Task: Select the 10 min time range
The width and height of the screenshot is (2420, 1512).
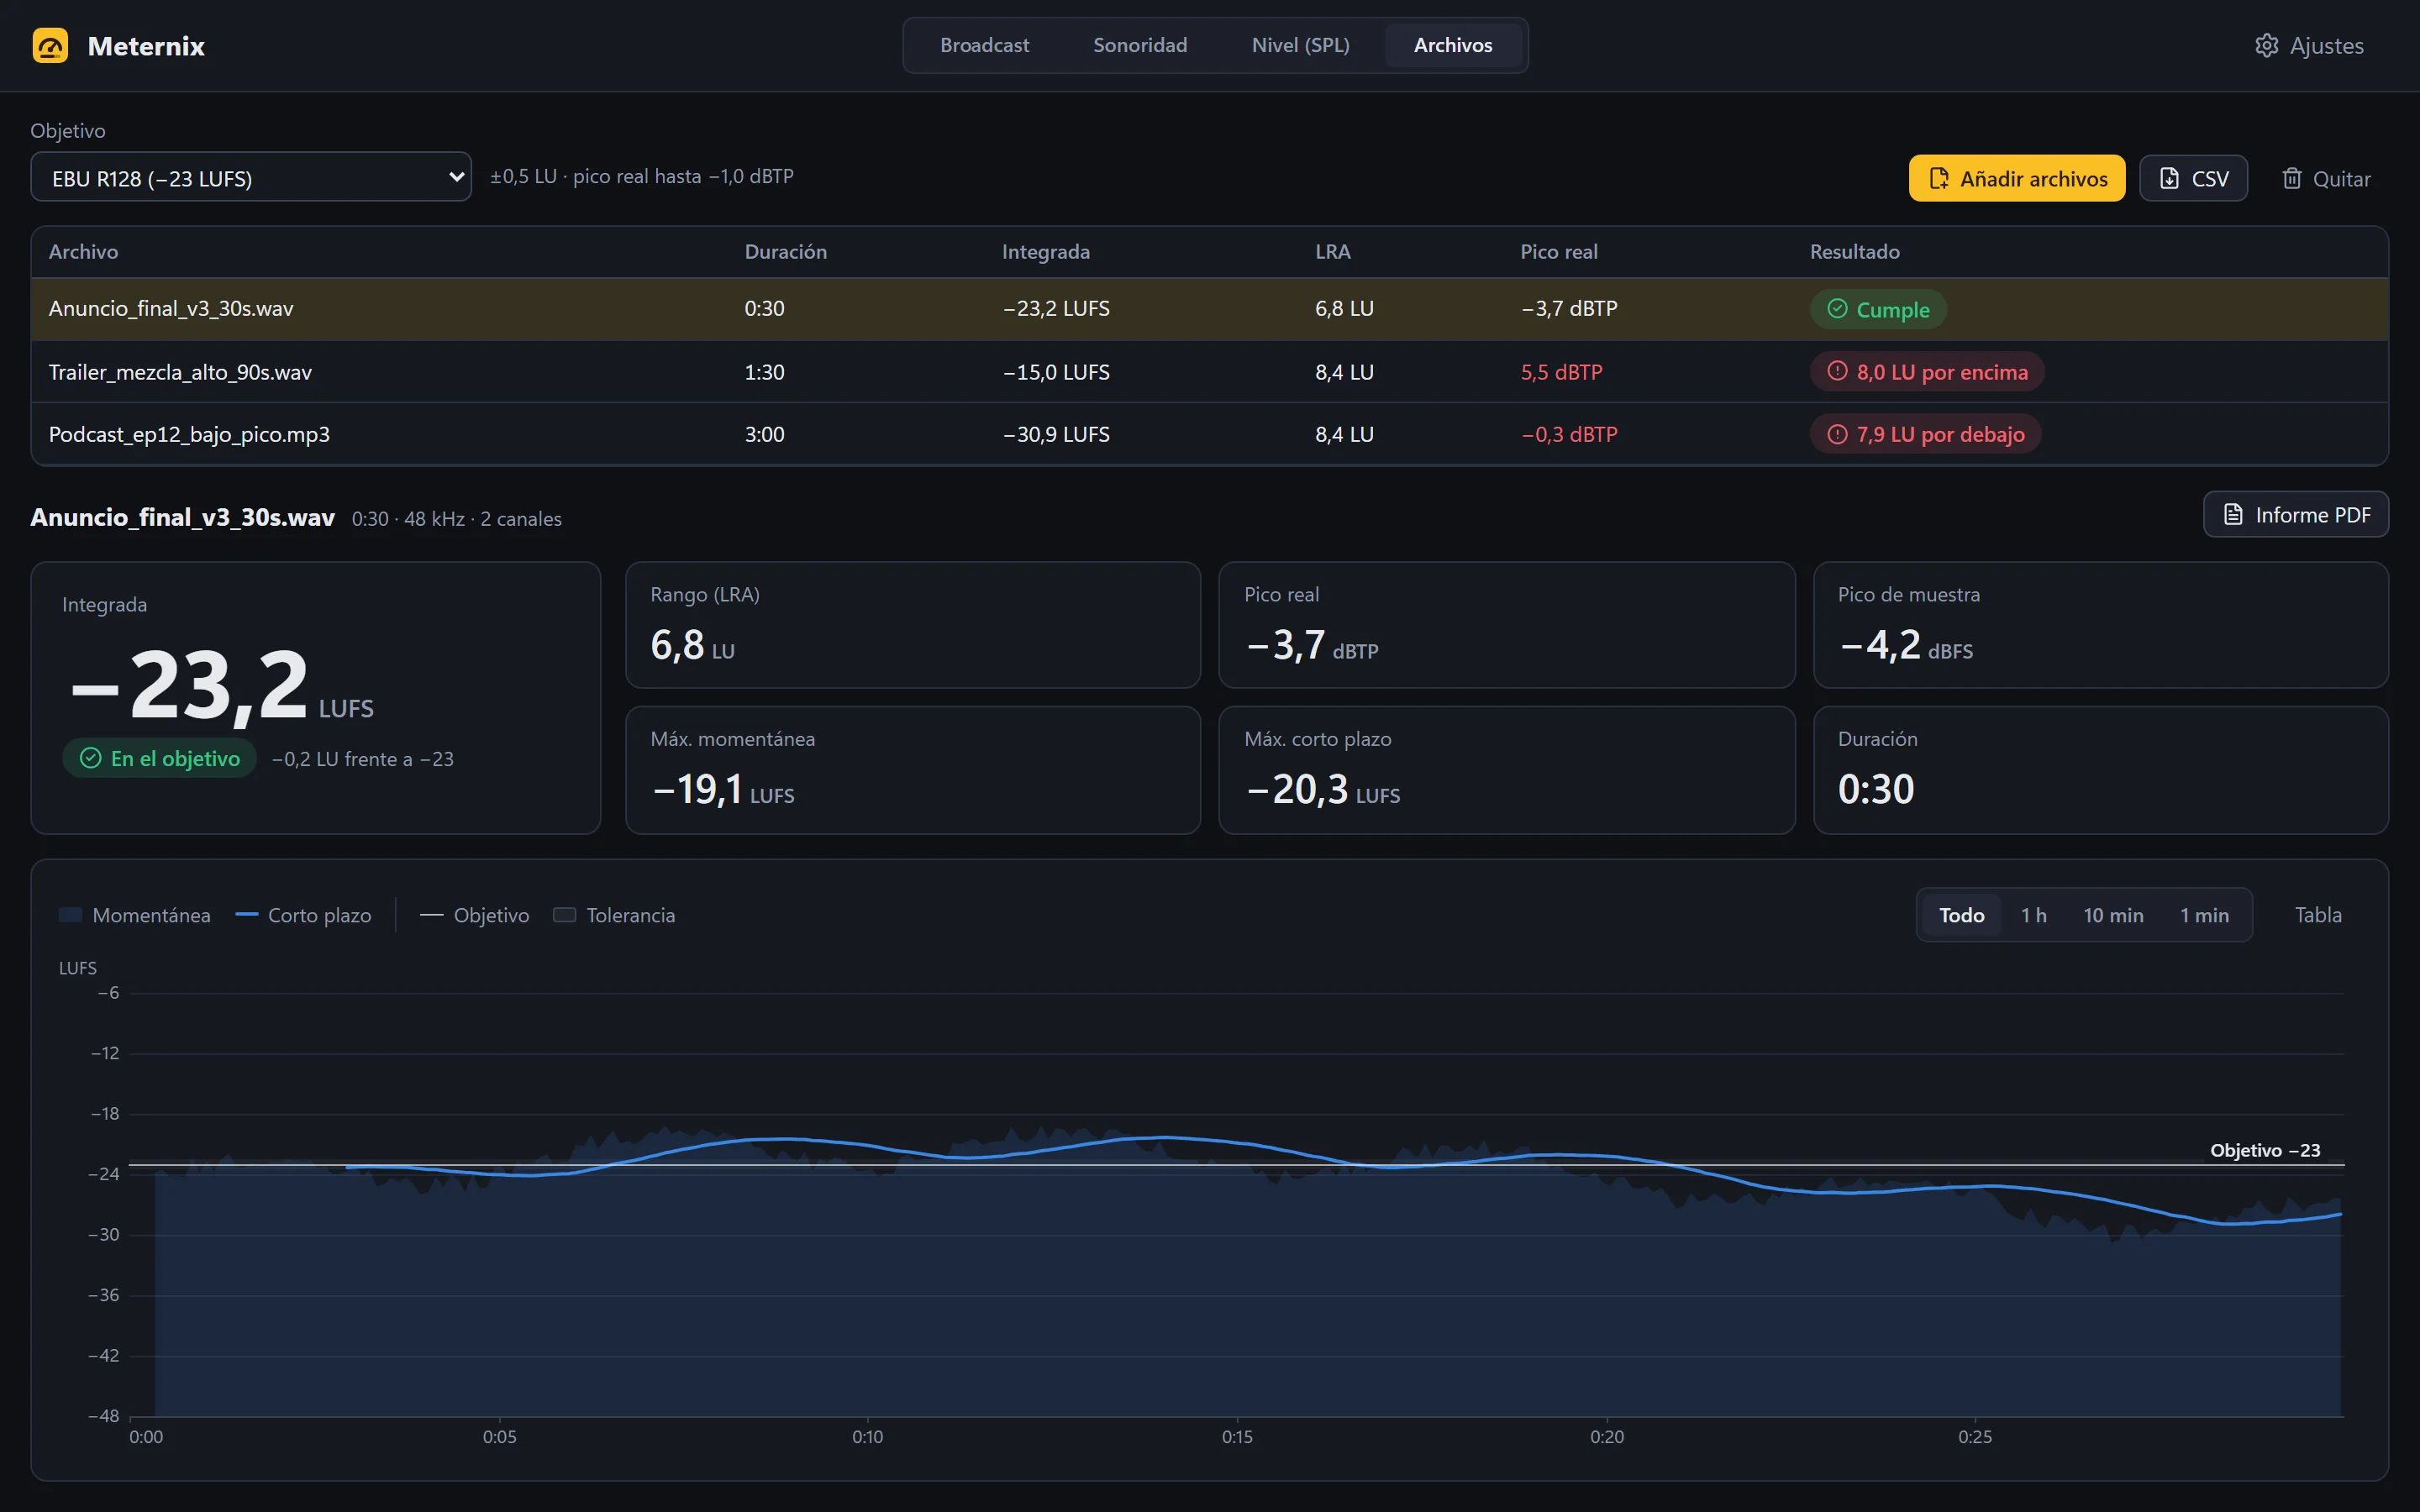Action: (2112, 915)
